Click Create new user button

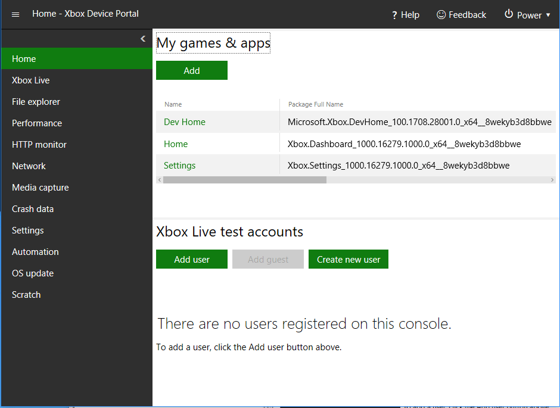(349, 259)
